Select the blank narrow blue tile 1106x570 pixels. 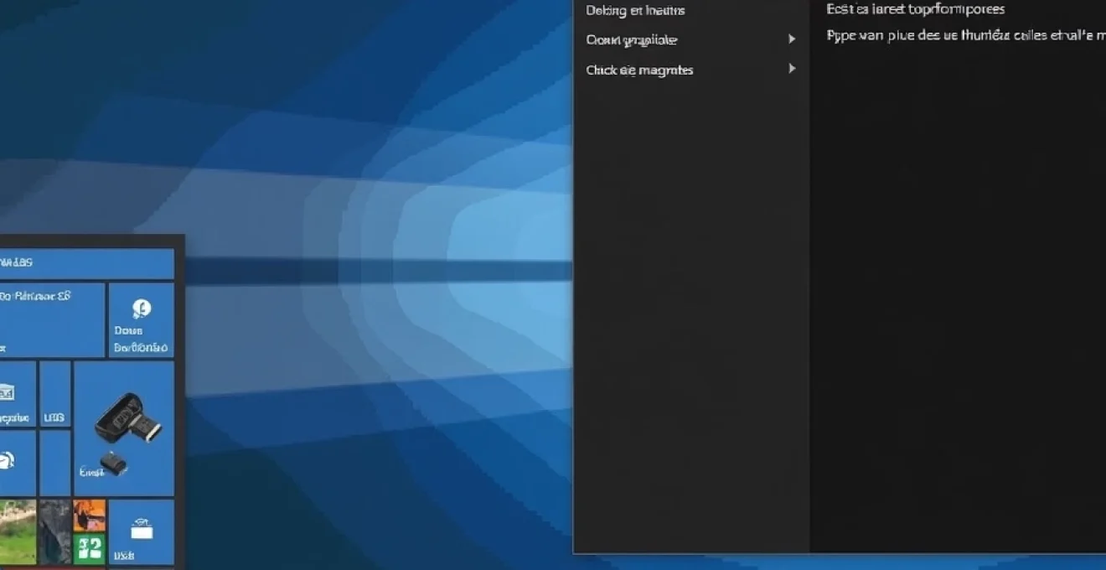coord(55,463)
